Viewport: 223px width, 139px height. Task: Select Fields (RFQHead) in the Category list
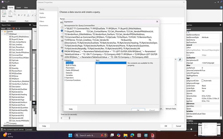tap(72, 70)
